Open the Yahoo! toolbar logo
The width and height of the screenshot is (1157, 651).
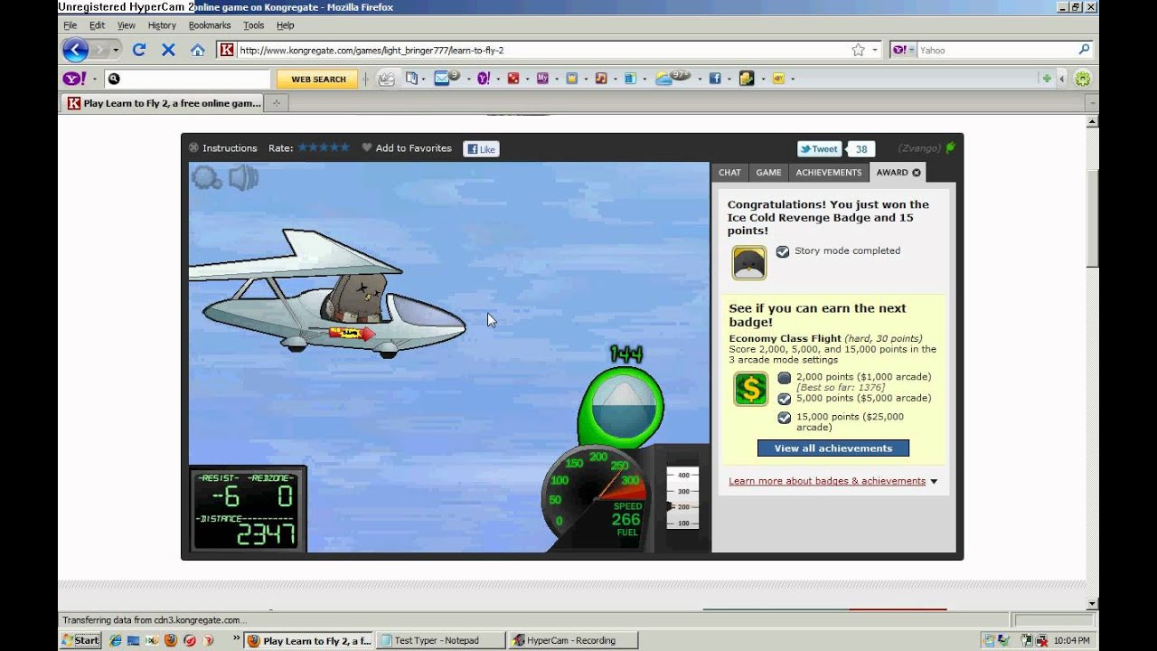click(74, 79)
